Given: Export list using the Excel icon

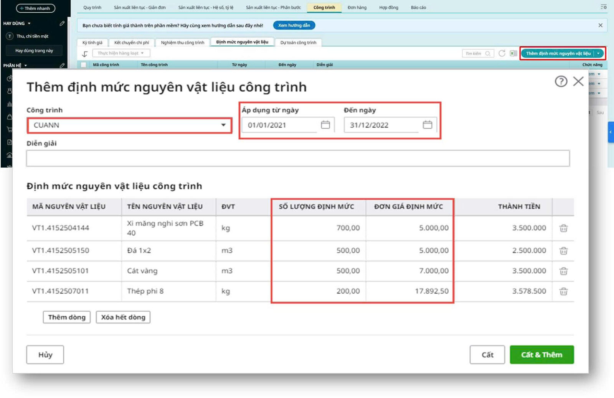Looking at the screenshot, I should tap(513, 53).
